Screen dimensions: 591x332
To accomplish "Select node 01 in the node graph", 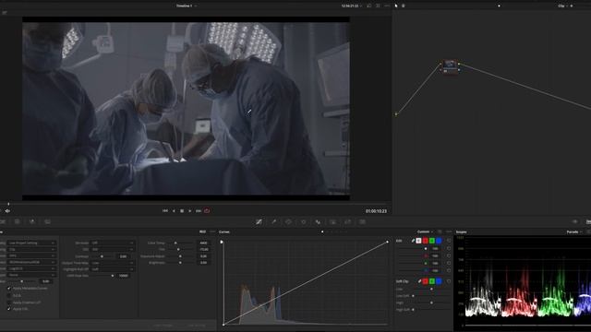I will pos(450,66).
